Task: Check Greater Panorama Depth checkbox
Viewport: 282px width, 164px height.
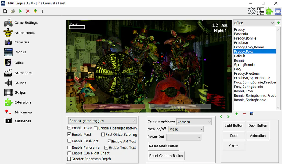Action: (69, 159)
